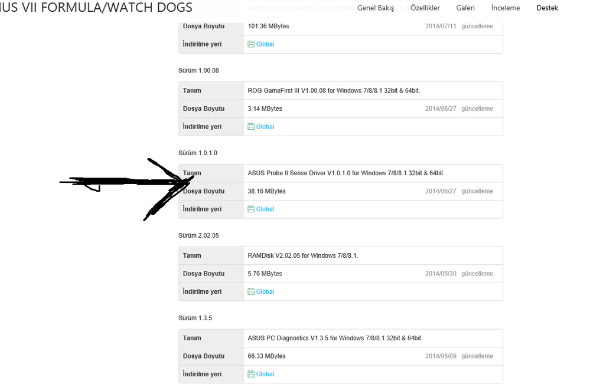Viewport: 590px width, 384px height.
Task: Click the ASUS Probe II Sense Driver description
Action: pos(346,173)
